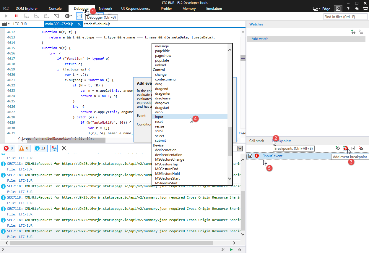The image size is (369, 253).
Task: Toggle pretty print curly-braces icon
Action: [x=79, y=16]
